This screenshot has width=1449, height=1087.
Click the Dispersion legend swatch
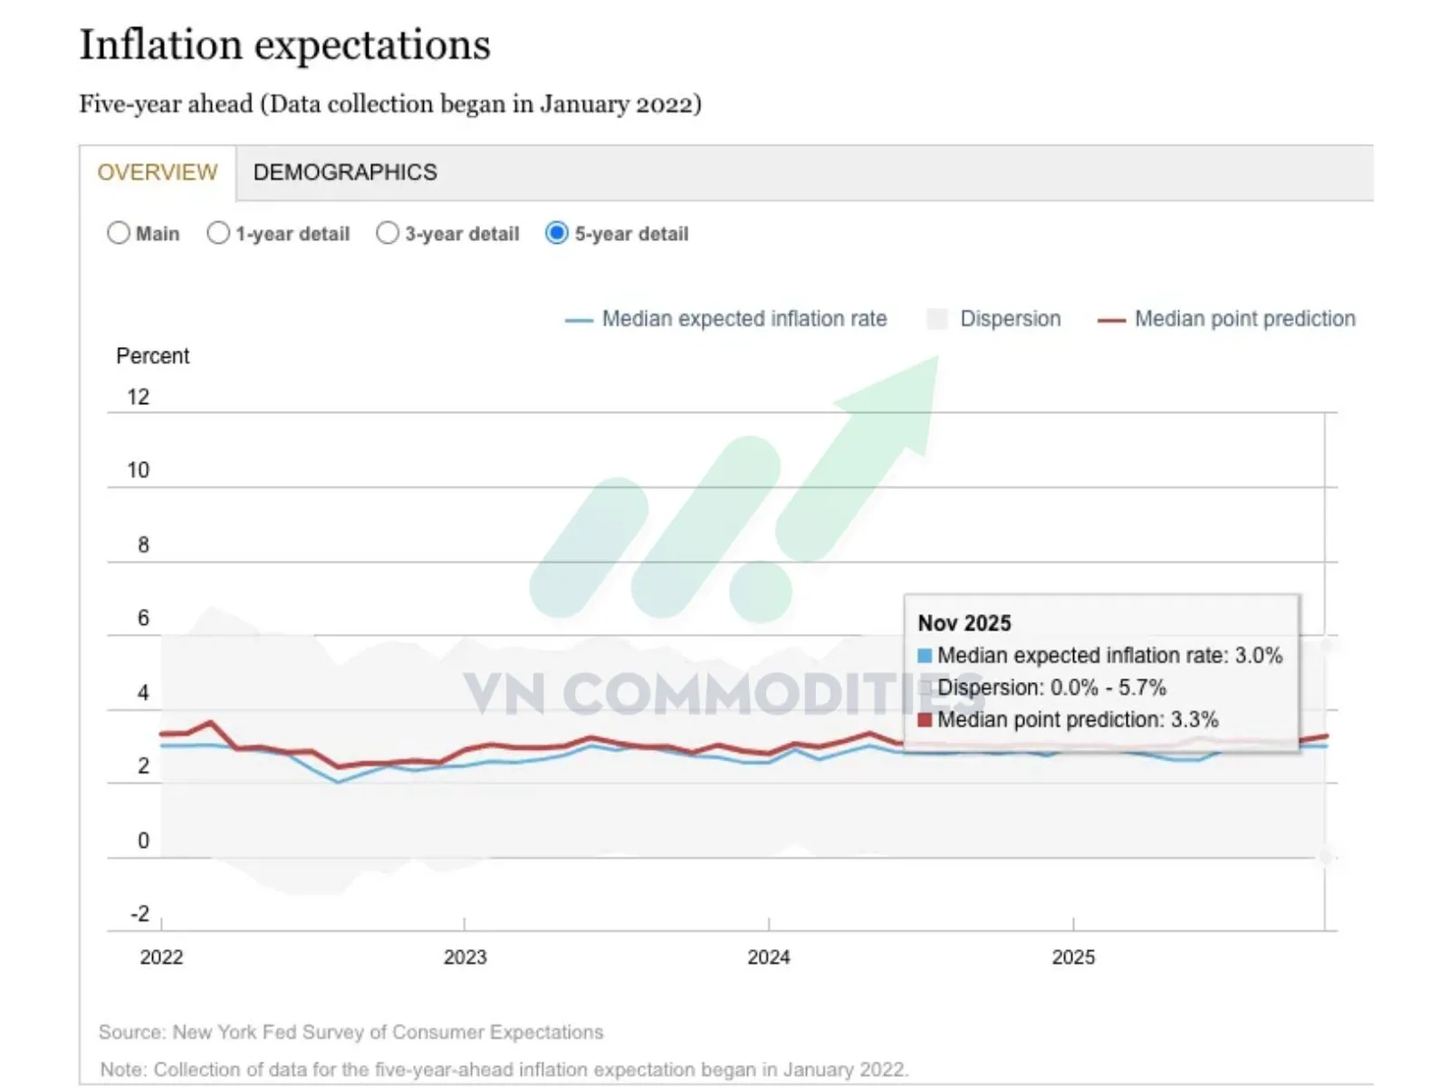tap(937, 319)
